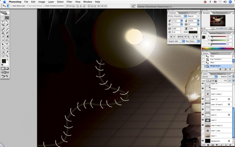
Task: Select the Move tool in toolbox
Action: tap(7, 18)
